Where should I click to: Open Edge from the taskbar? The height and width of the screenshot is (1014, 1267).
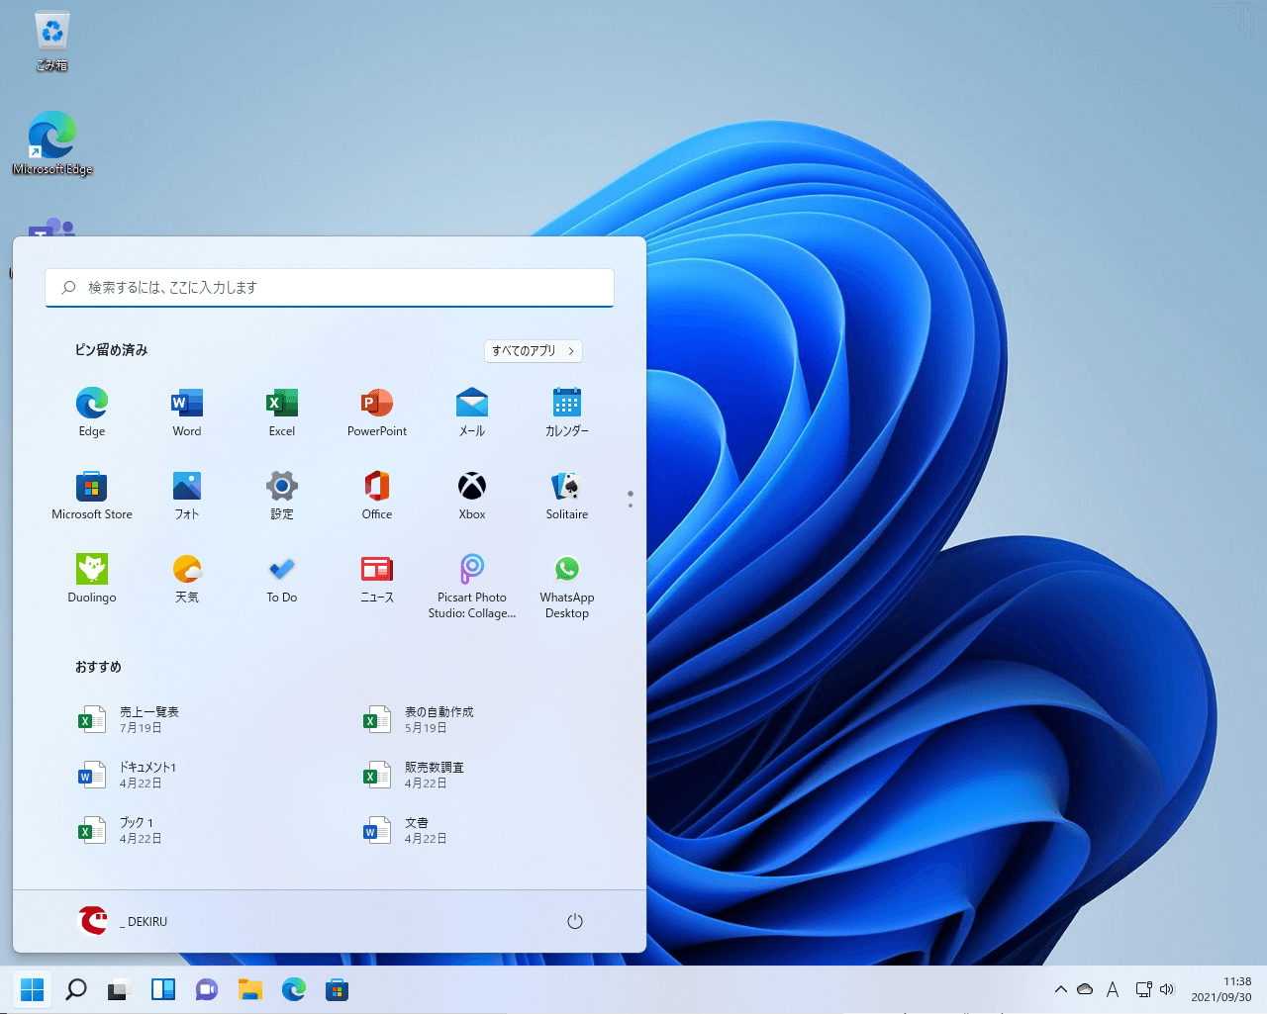(x=294, y=989)
